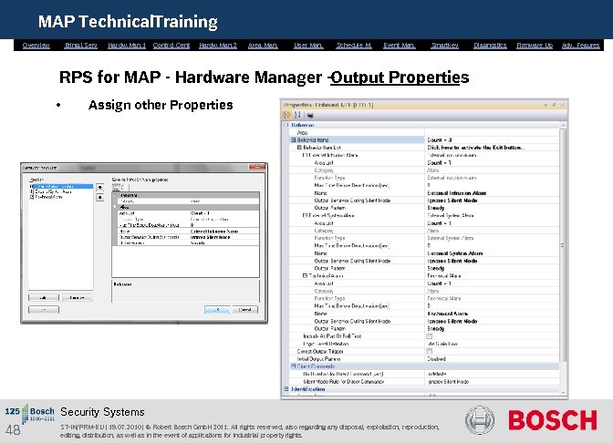Go to Event Man. section link
The height and width of the screenshot is (443, 613).
(x=400, y=46)
